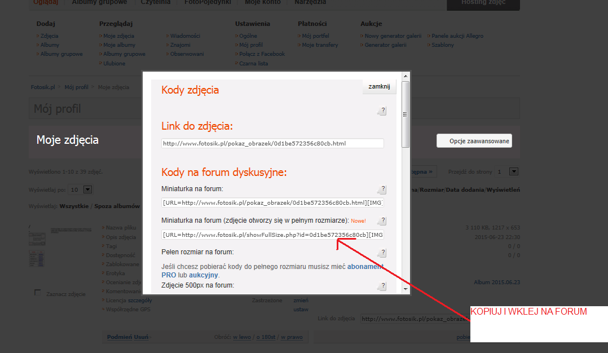Open the 'Album 2015.06.23' link
The height and width of the screenshot is (353, 608).
(x=497, y=283)
